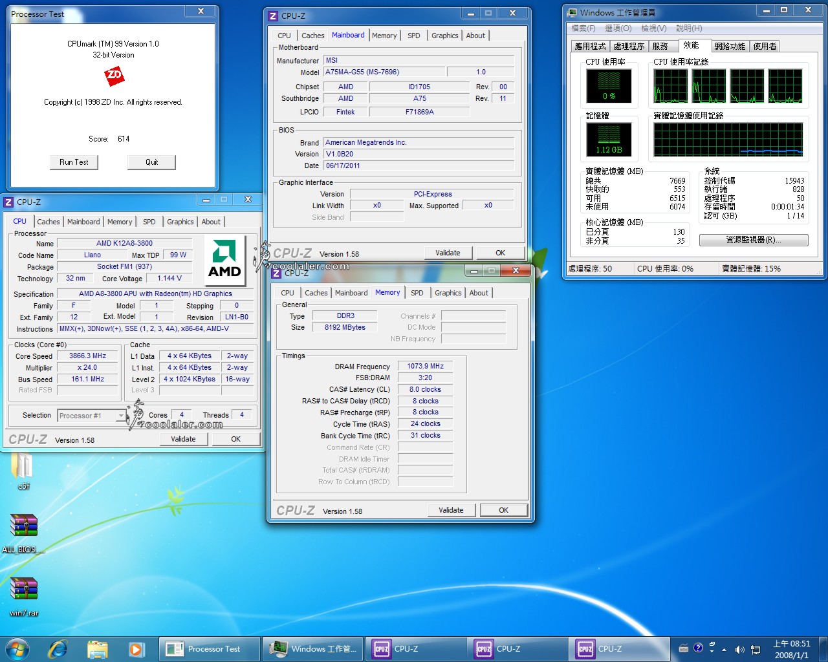
Task: Click Task Manager title bar icon
Action: coord(572,12)
